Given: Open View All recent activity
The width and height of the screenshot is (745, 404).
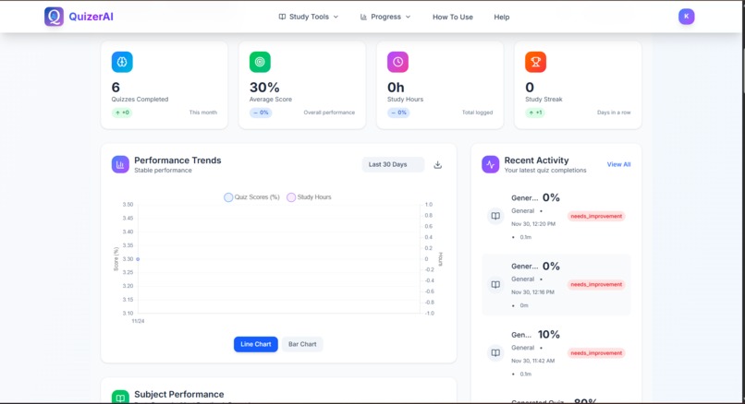Looking at the screenshot, I should pyautogui.click(x=618, y=164).
